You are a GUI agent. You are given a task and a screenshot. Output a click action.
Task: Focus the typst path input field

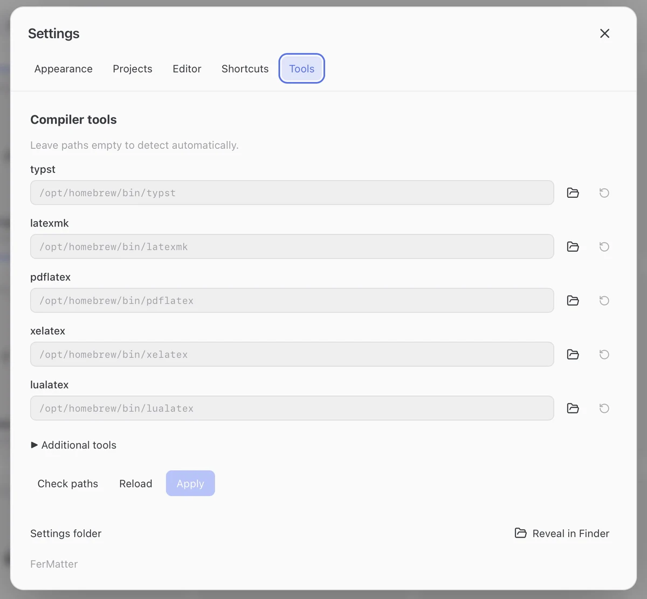point(292,193)
